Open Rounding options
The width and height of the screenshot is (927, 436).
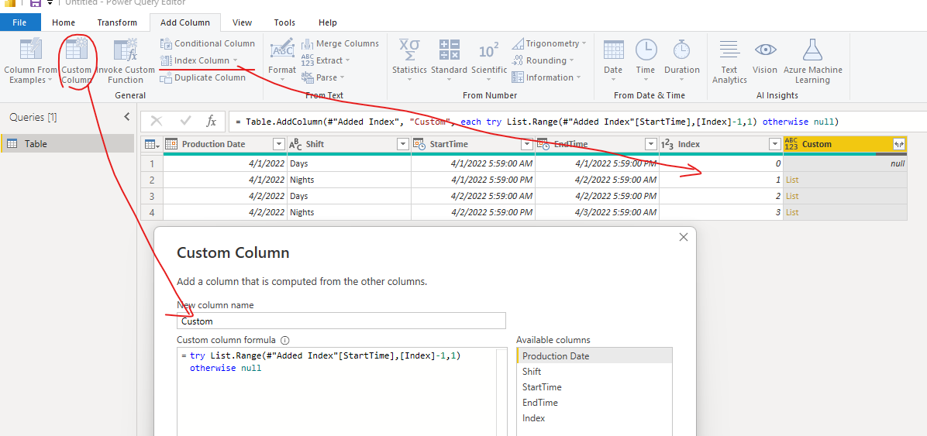pyautogui.click(x=543, y=60)
